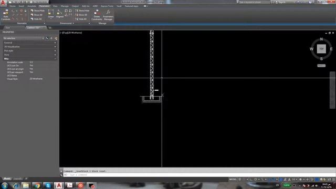Click the Select Objects icon in Properties
The height and width of the screenshot is (189, 336).
pos(51,38)
